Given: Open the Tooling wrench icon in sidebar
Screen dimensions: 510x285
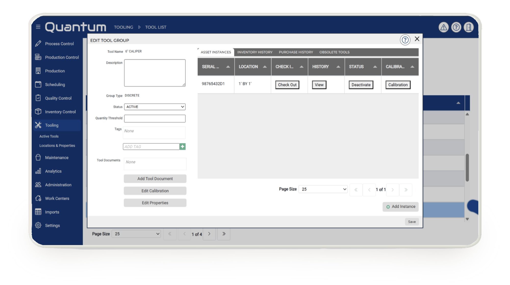Looking at the screenshot, I should click(x=38, y=125).
